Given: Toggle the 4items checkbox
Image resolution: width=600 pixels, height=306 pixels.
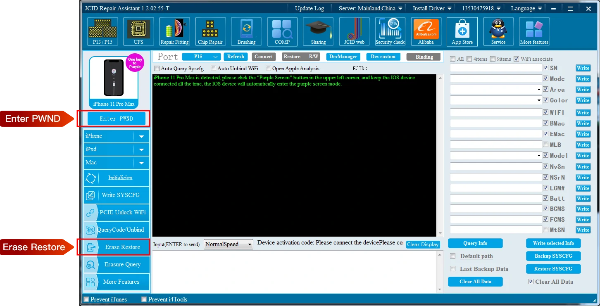Looking at the screenshot, I should pos(469,59).
